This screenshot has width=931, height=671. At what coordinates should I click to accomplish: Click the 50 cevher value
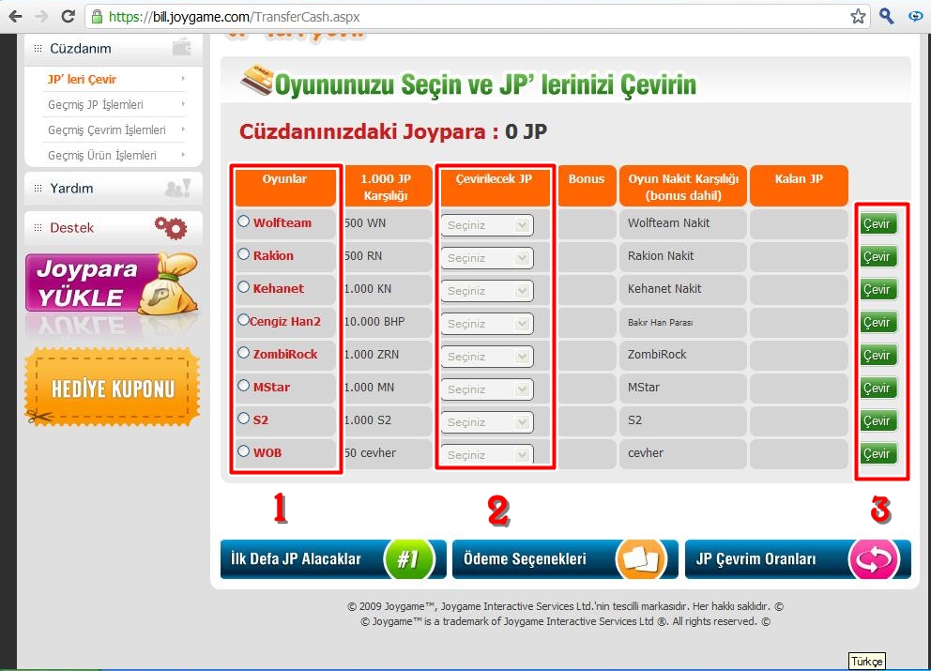(x=370, y=452)
